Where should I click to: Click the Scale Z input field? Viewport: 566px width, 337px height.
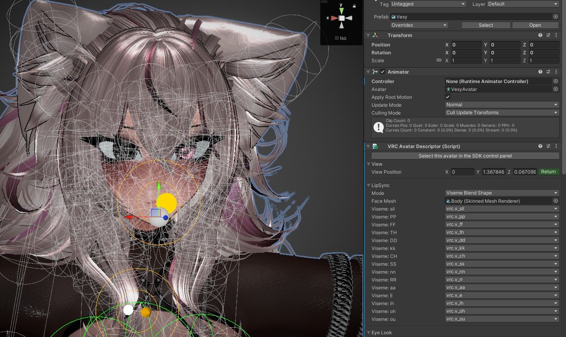point(544,60)
